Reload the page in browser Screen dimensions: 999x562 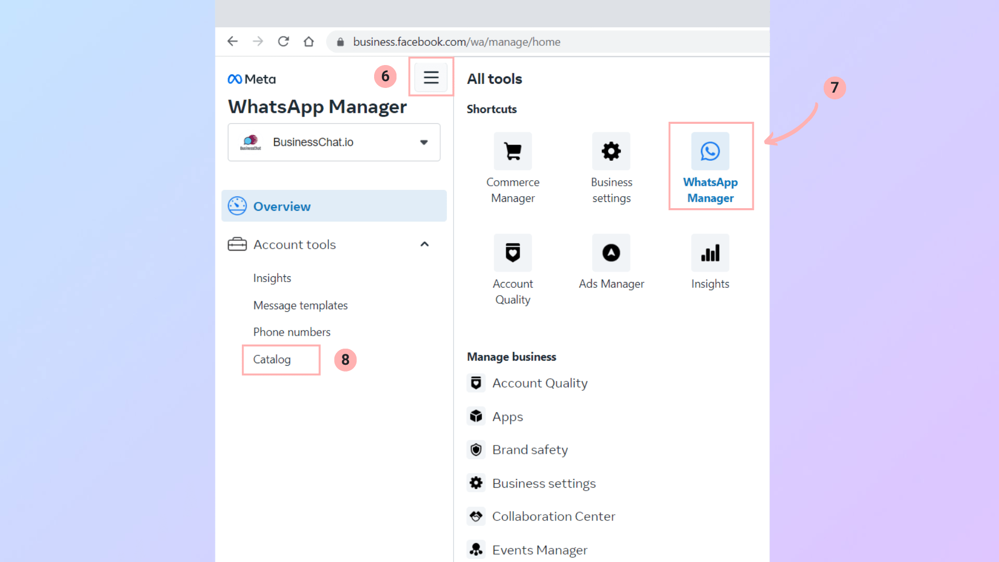[283, 42]
